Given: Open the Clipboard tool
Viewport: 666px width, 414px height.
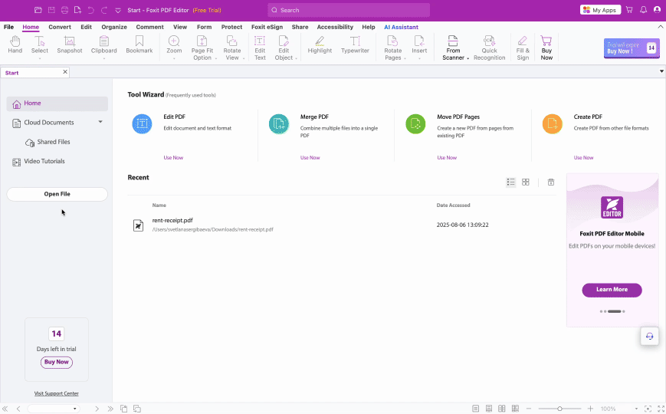Looking at the screenshot, I should click(104, 45).
